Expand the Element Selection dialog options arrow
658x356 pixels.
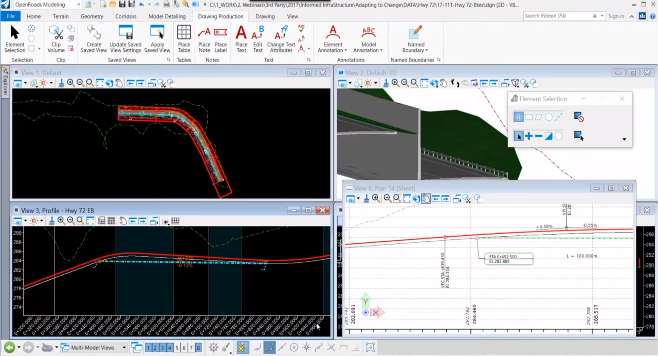coord(624,139)
